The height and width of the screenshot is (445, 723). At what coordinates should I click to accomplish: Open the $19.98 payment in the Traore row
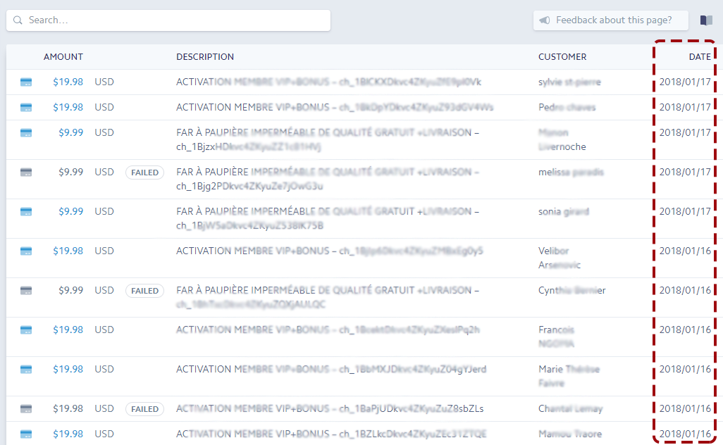tap(68, 434)
